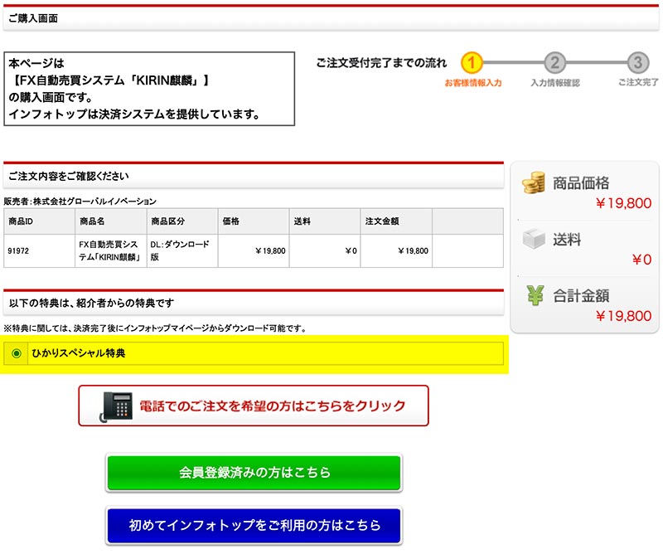
Task: Click the green yen icon beside 合計金額
Action: tap(535, 295)
